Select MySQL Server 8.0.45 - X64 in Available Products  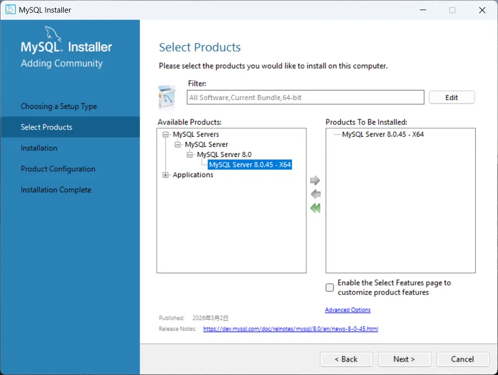[x=250, y=164]
